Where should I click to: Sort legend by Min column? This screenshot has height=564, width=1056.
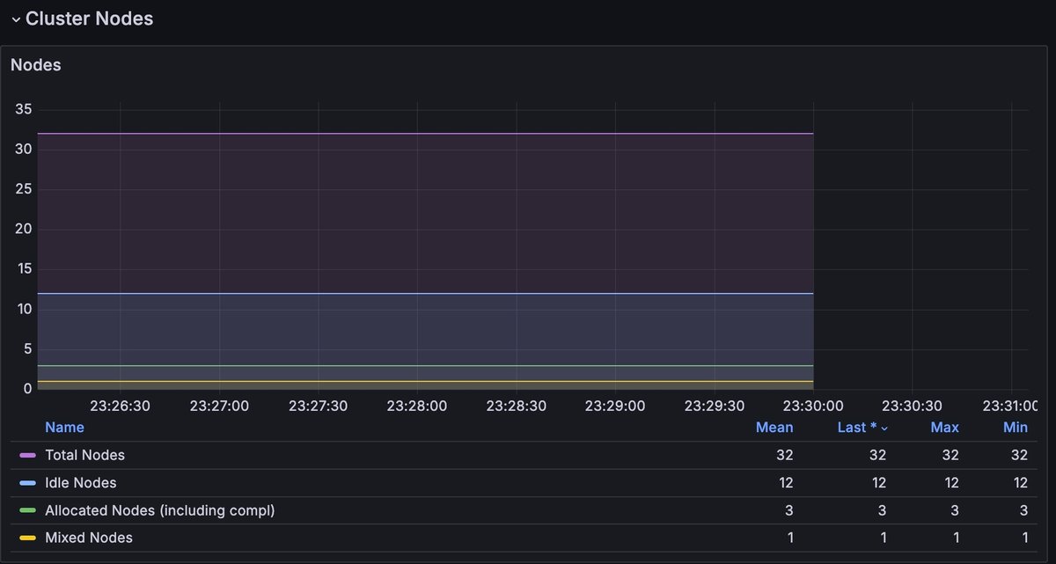[1015, 428]
